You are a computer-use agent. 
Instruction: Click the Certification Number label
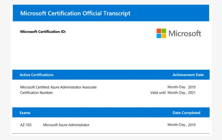click(x=36, y=93)
